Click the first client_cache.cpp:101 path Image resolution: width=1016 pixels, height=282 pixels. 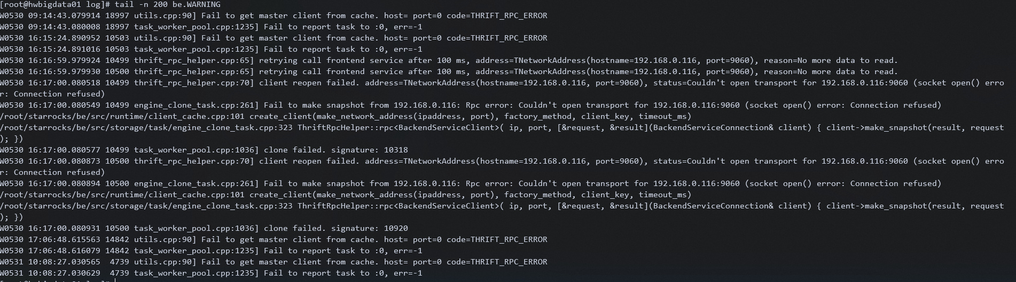pyautogui.click(x=122, y=116)
